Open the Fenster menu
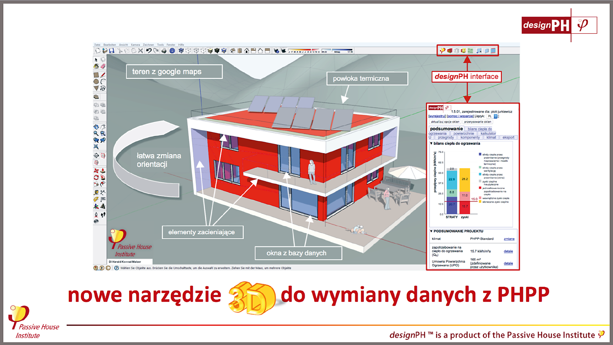613x345 pixels. [x=171, y=45]
